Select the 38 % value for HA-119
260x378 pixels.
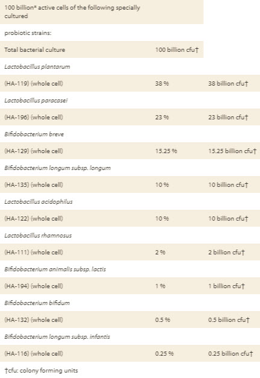[x=162, y=83]
